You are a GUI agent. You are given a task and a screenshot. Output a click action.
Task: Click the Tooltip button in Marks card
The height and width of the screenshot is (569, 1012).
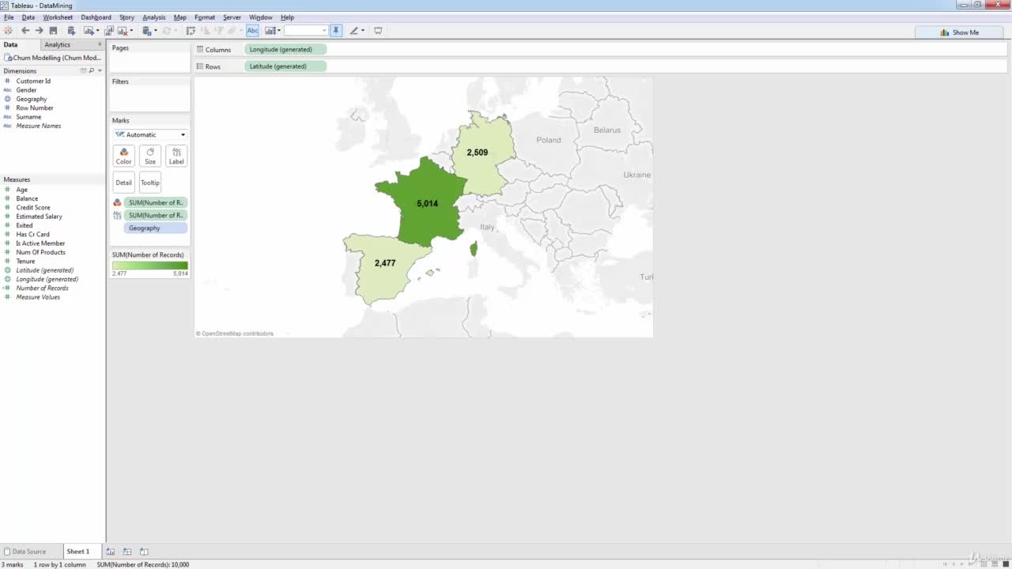pos(150,183)
